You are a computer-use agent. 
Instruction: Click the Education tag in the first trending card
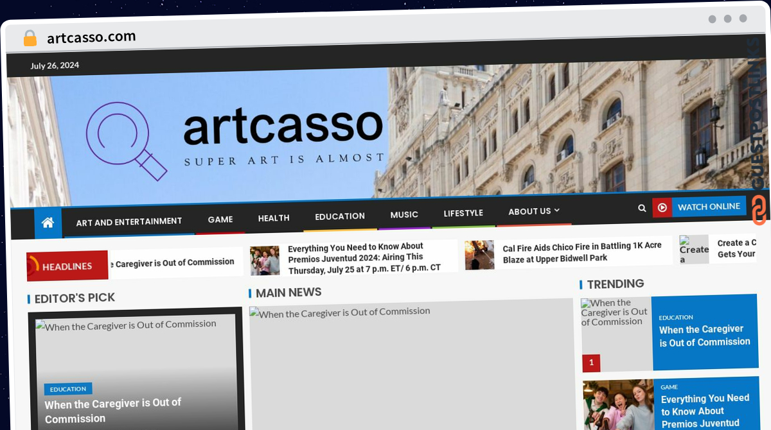click(676, 317)
